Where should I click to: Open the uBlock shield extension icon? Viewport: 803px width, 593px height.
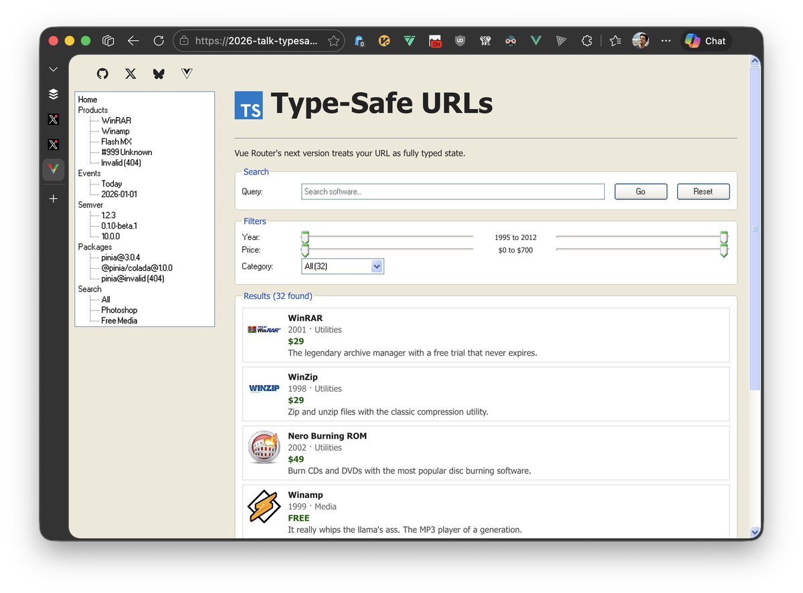click(460, 41)
